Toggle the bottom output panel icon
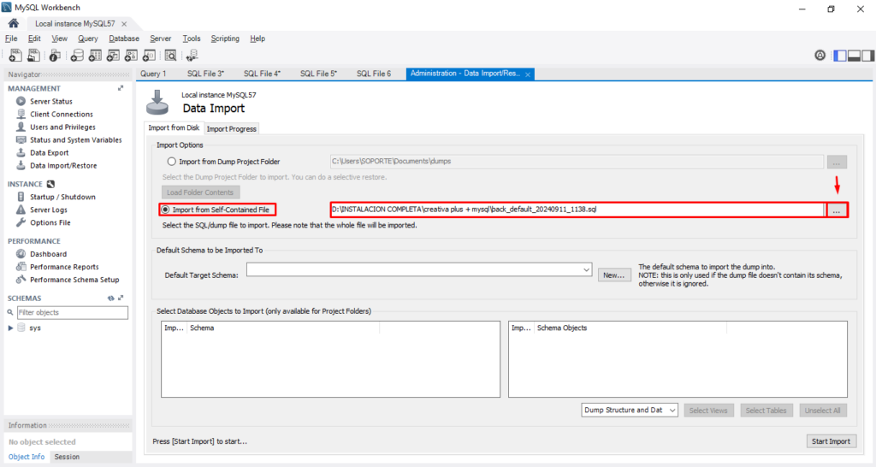The height and width of the screenshot is (467, 876). (854, 56)
